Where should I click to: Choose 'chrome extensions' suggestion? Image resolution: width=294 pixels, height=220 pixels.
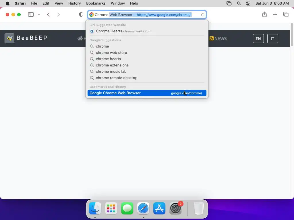tap(147, 65)
